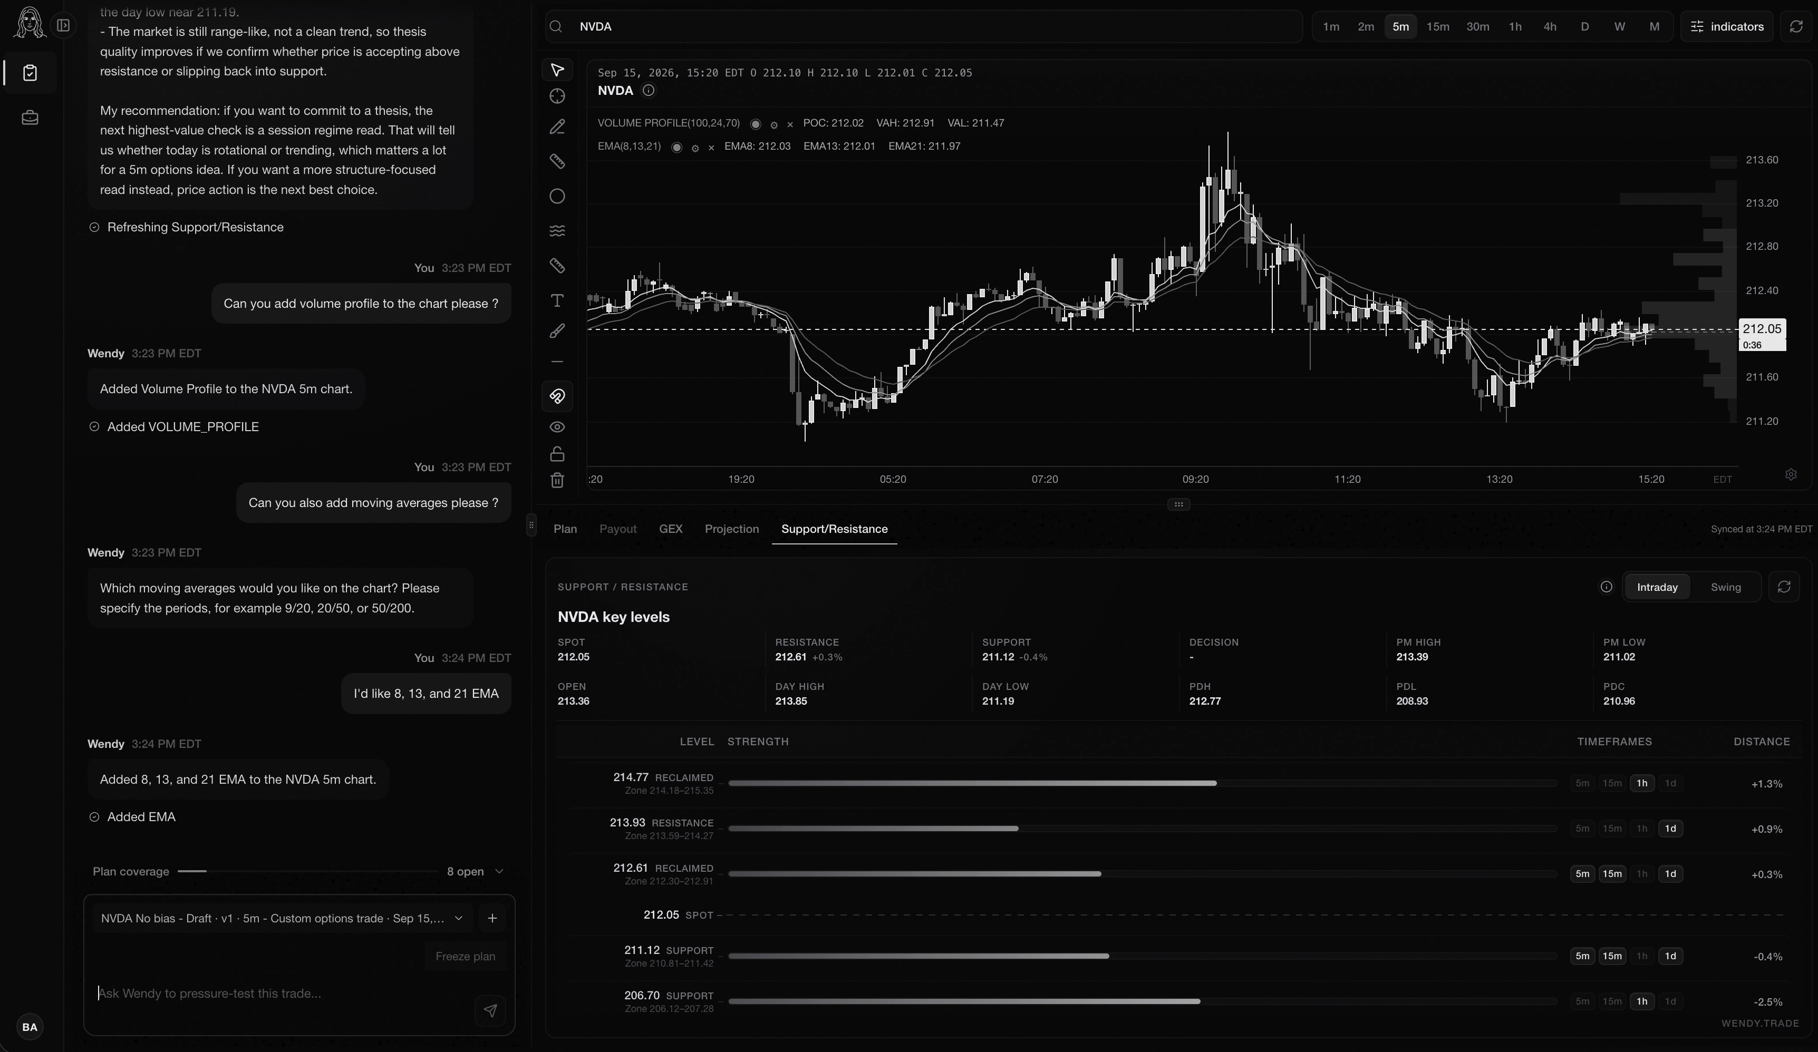Click the Freeze plan button
Screen dimensions: 1818x1052
pos(466,956)
